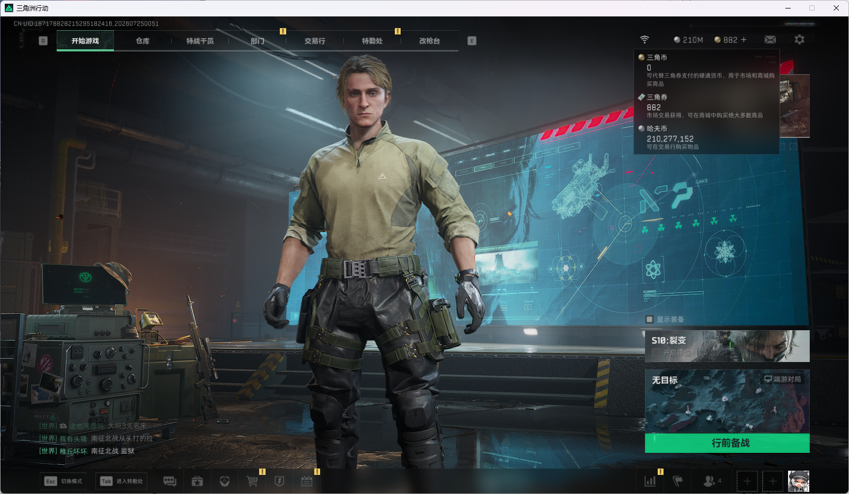Open the 改枪台 tab
This screenshot has width=849, height=494.
[429, 41]
